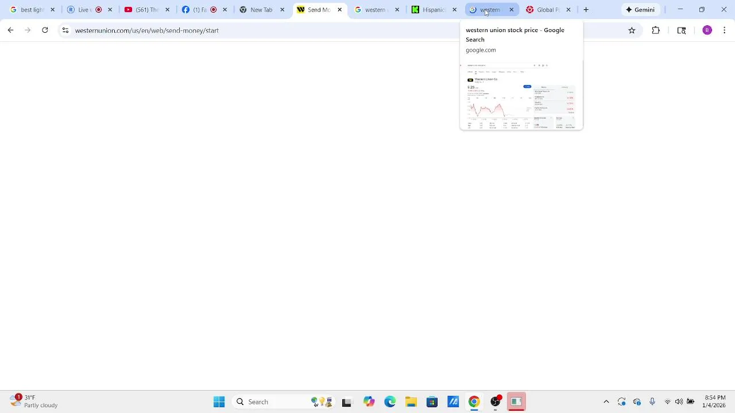Open the Chrome three-dot menu
The width and height of the screenshot is (735, 413).
(x=725, y=30)
